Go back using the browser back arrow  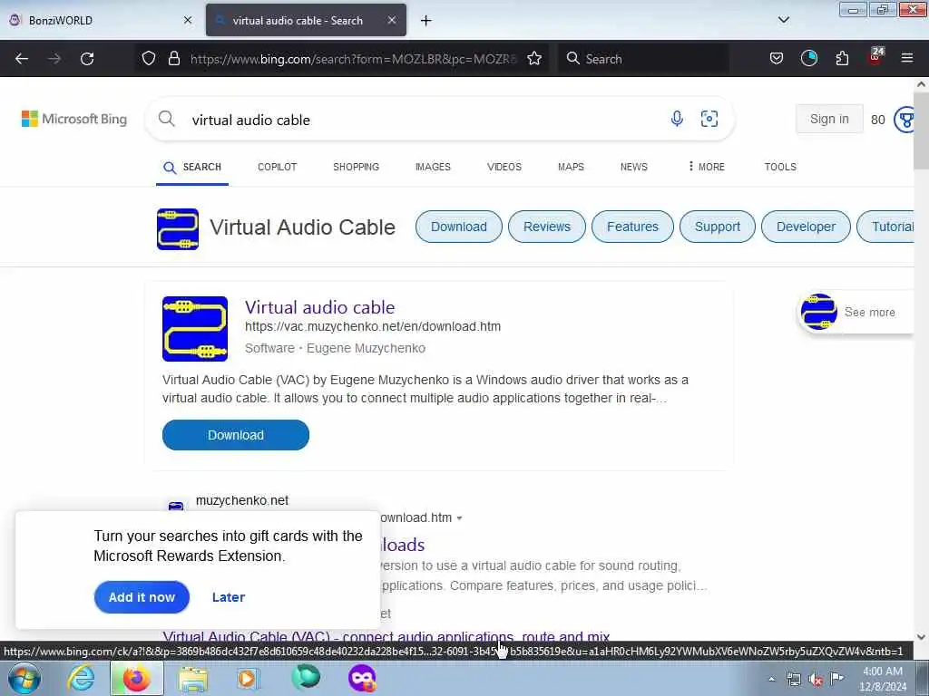22,59
